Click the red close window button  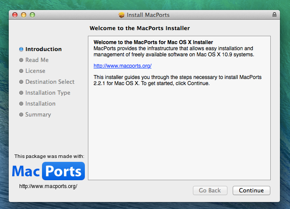[x=15, y=15]
